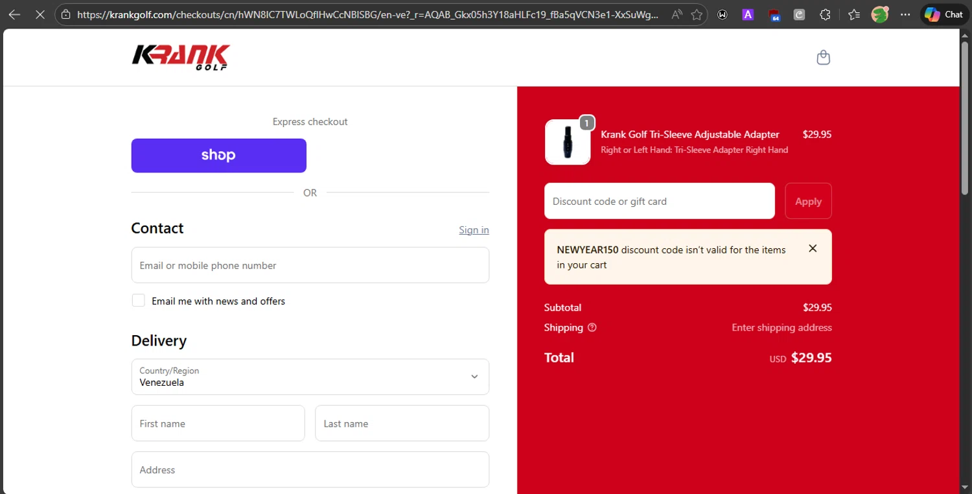Viewport: 972px width, 494px height.
Task: Open the shopping bag cart icon
Action: pyautogui.click(x=823, y=58)
